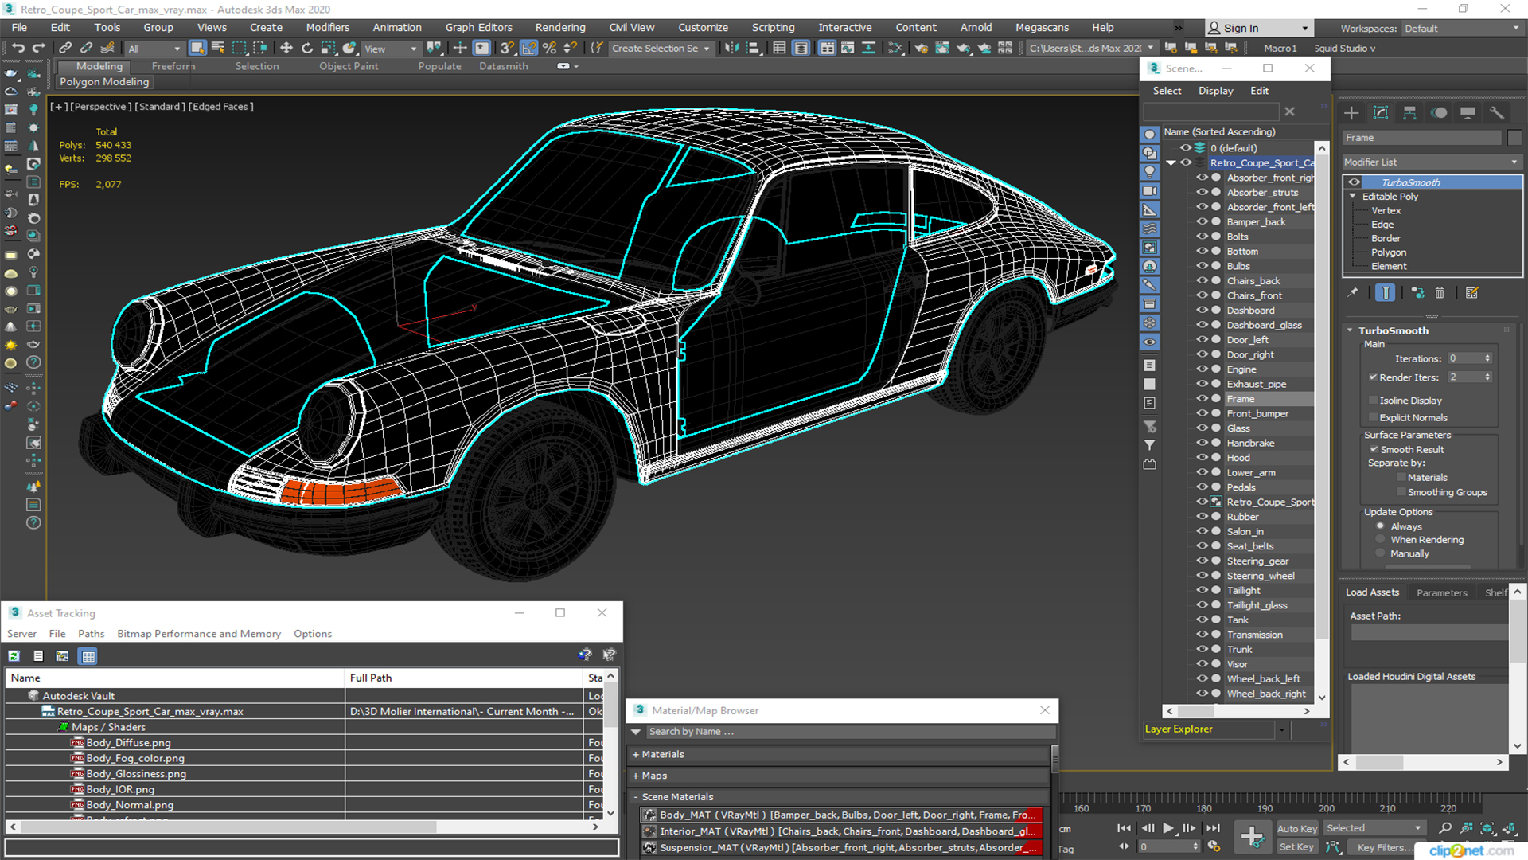This screenshot has width=1528, height=860.
Task: Hide the Engine object via eye icon
Action: pyautogui.click(x=1202, y=369)
